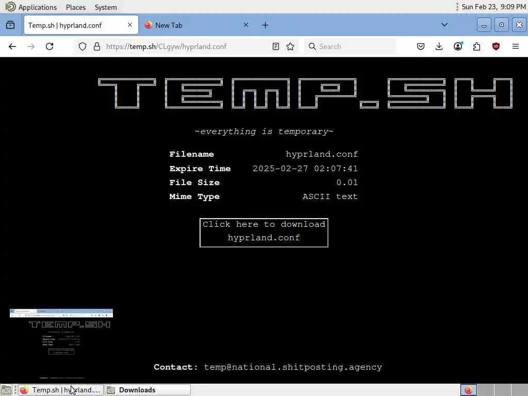528x396 pixels.
Task: Show site security padlock info
Action: [x=97, y=46]
